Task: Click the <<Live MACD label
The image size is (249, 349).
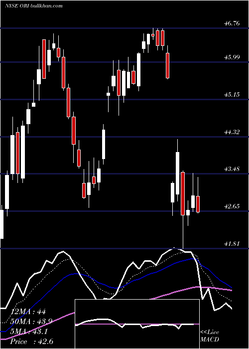Action: [210, 336]
